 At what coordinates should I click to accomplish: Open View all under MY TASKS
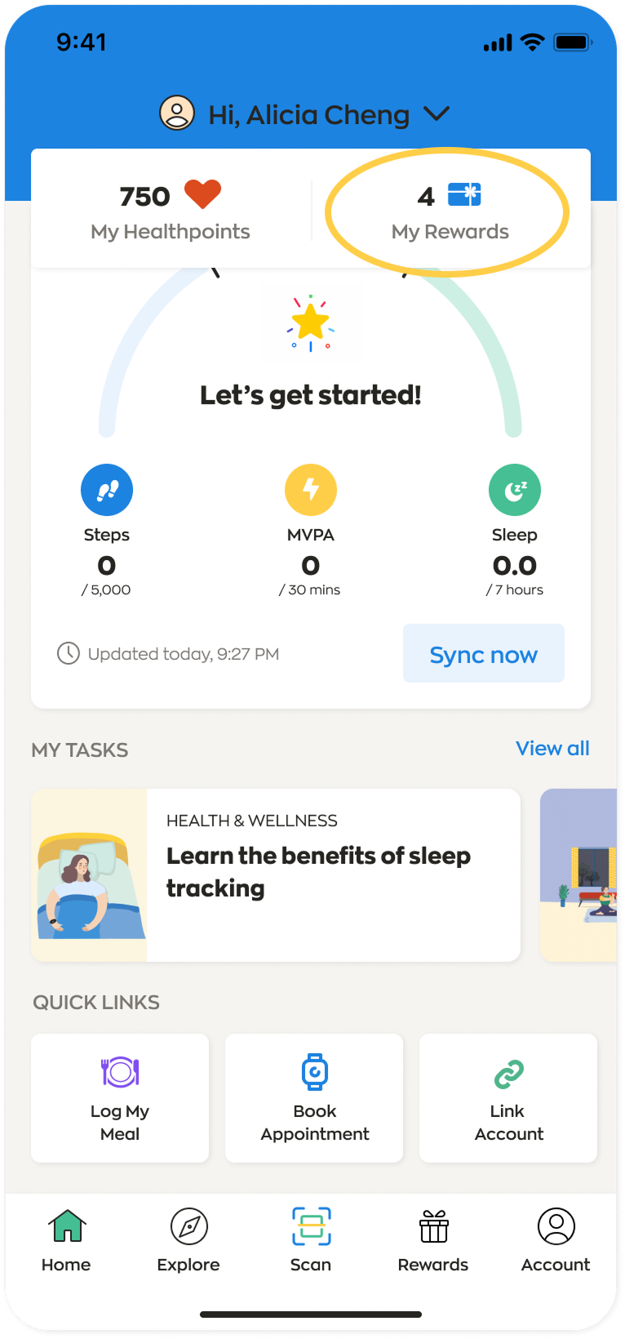click(552, 748)
